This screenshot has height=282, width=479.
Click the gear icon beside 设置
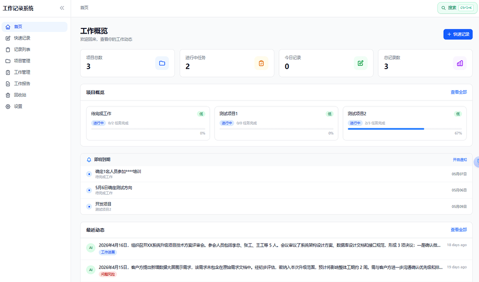tap(8, 106)
